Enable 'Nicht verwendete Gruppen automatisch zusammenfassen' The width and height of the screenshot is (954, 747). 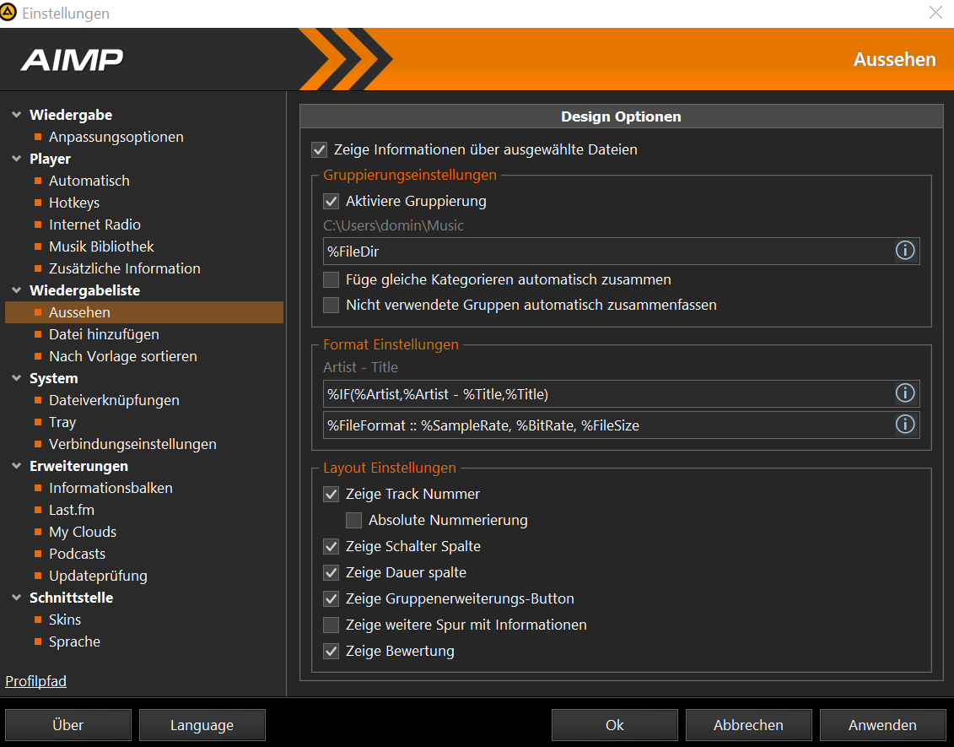331,305
